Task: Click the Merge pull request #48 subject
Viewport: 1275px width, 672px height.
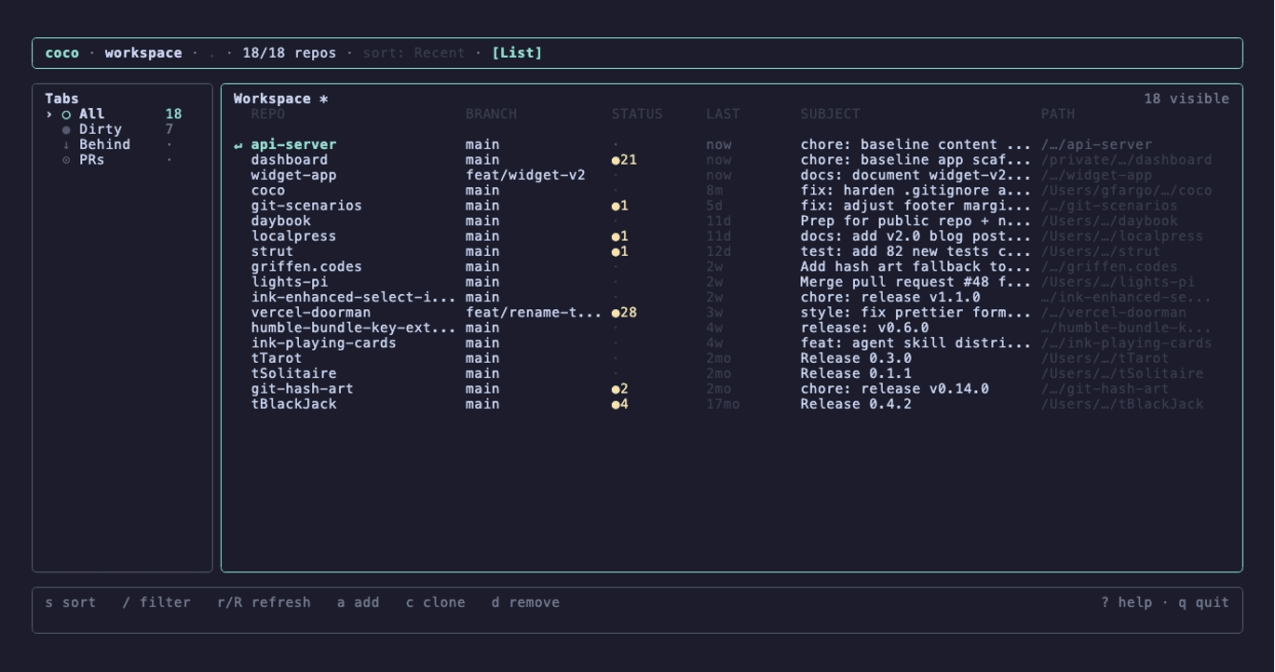Action: point(916,282)
